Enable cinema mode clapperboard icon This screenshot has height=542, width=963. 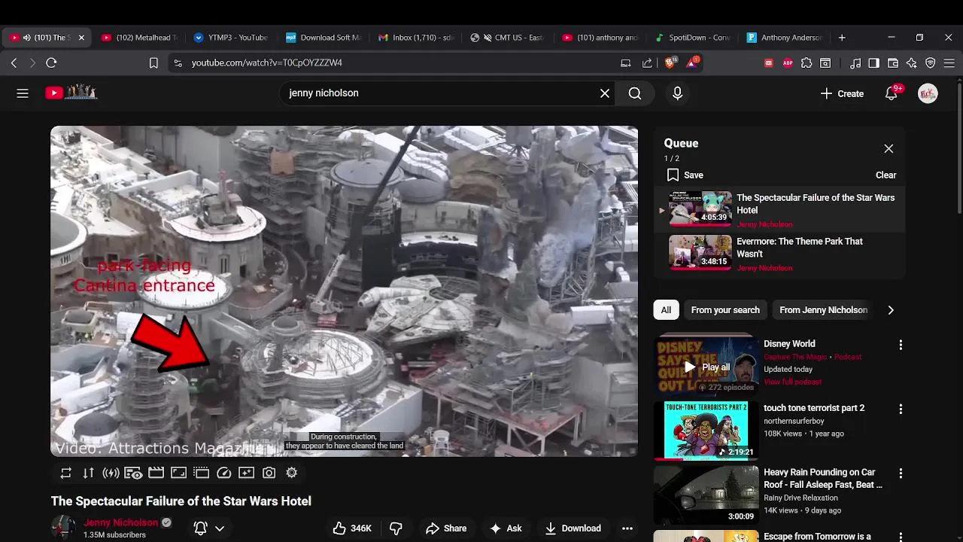click(156, 473)
